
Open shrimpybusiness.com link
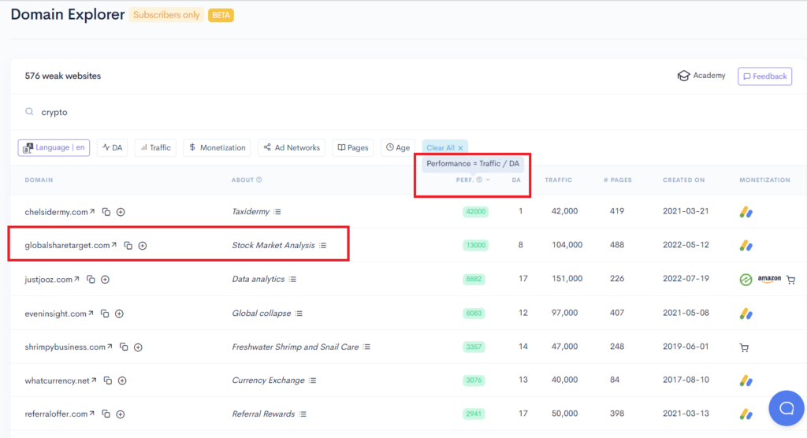69,347
